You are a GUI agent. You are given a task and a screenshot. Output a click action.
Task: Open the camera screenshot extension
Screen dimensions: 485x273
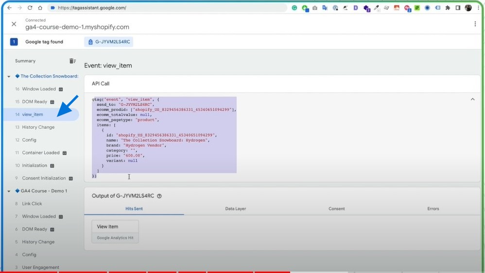point(315,8)
